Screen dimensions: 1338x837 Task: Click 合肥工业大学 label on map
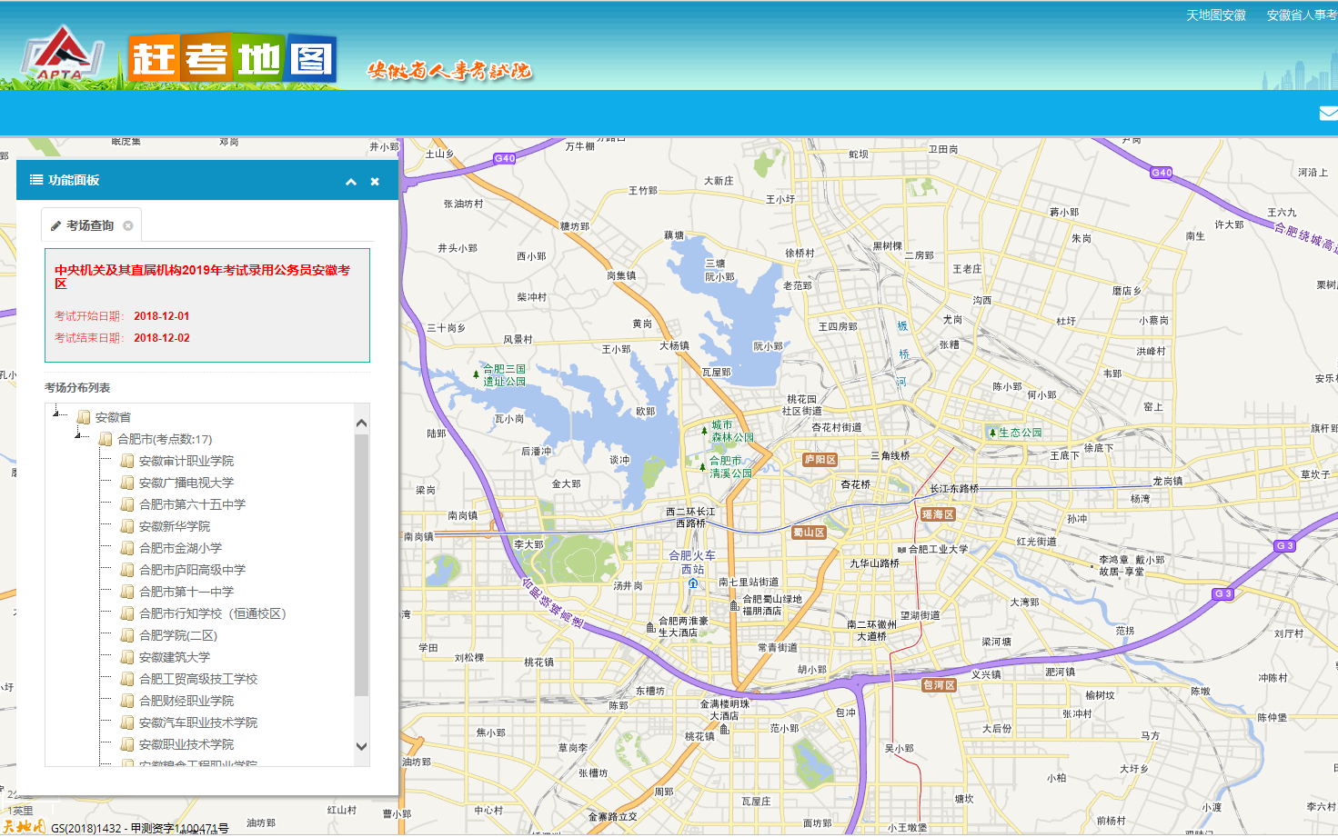point(938,549)
